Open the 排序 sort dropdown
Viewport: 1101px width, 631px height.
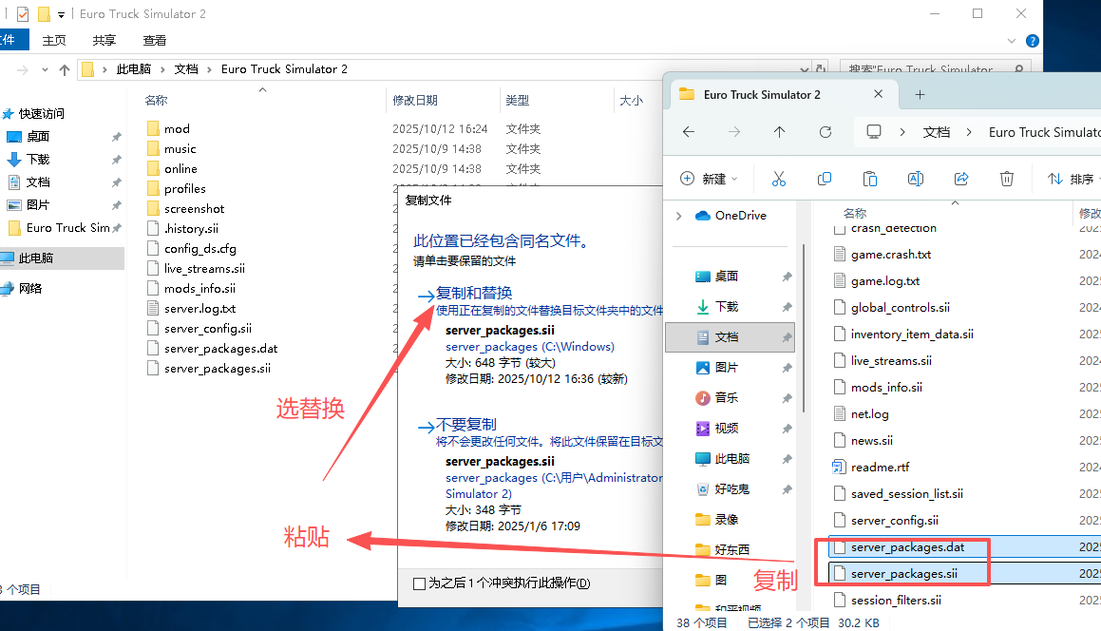point(1072,179)
